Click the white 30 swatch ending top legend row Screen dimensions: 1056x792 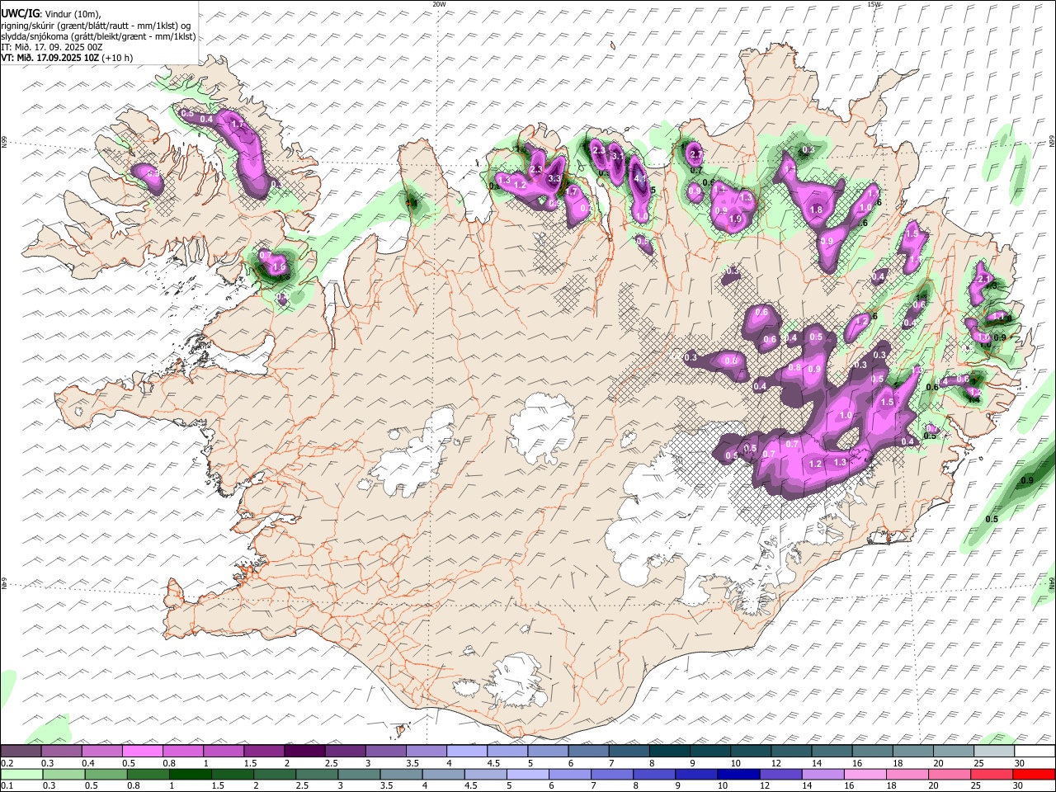[1035, 752]
